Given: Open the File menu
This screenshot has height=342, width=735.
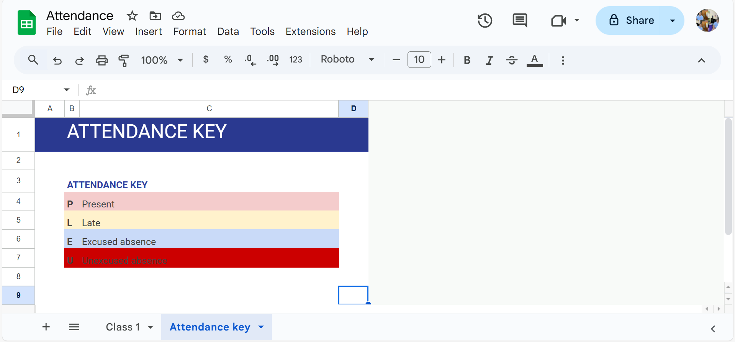Looking at the screenshot, I should 54,31.
